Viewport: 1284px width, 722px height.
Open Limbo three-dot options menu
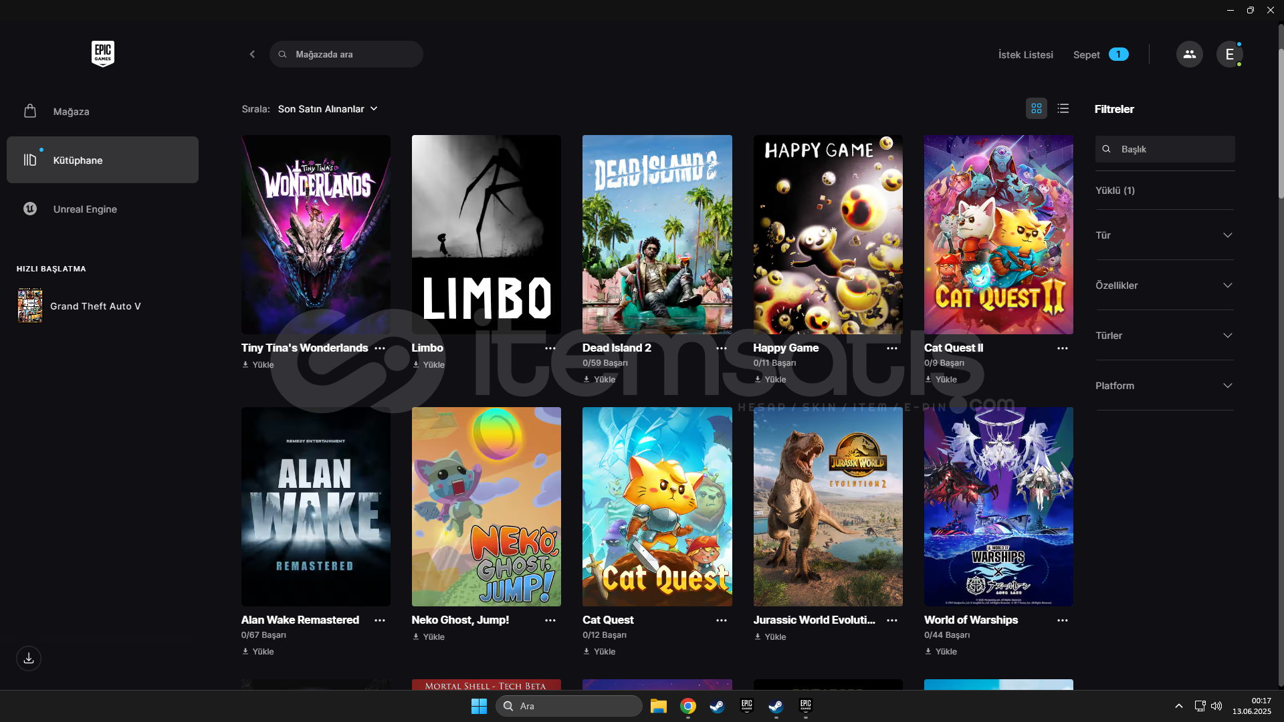(550, 348)
